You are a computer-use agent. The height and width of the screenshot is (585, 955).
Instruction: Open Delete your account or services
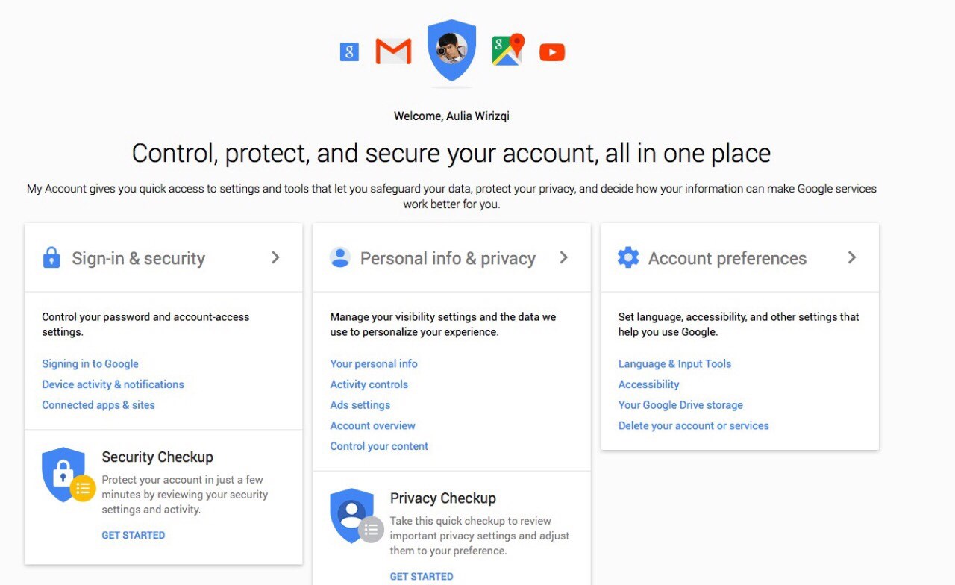click(x=693, y=425)
